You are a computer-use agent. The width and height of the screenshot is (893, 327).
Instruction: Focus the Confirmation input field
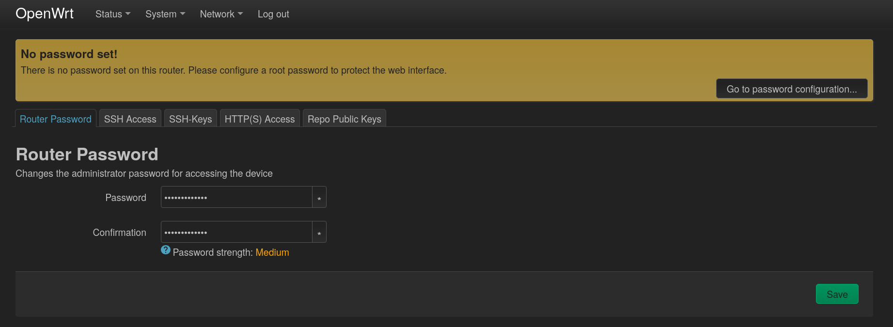click(x=236, y=232)
